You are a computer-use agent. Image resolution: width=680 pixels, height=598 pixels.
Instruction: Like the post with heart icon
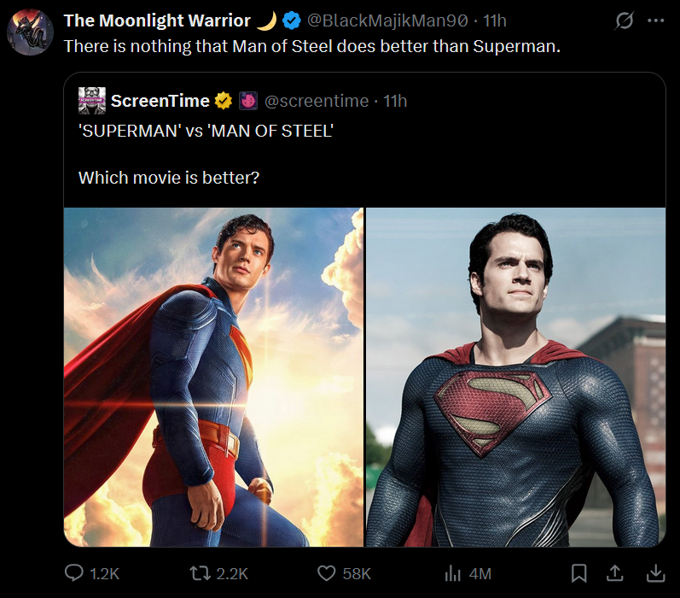pos(326,573)
